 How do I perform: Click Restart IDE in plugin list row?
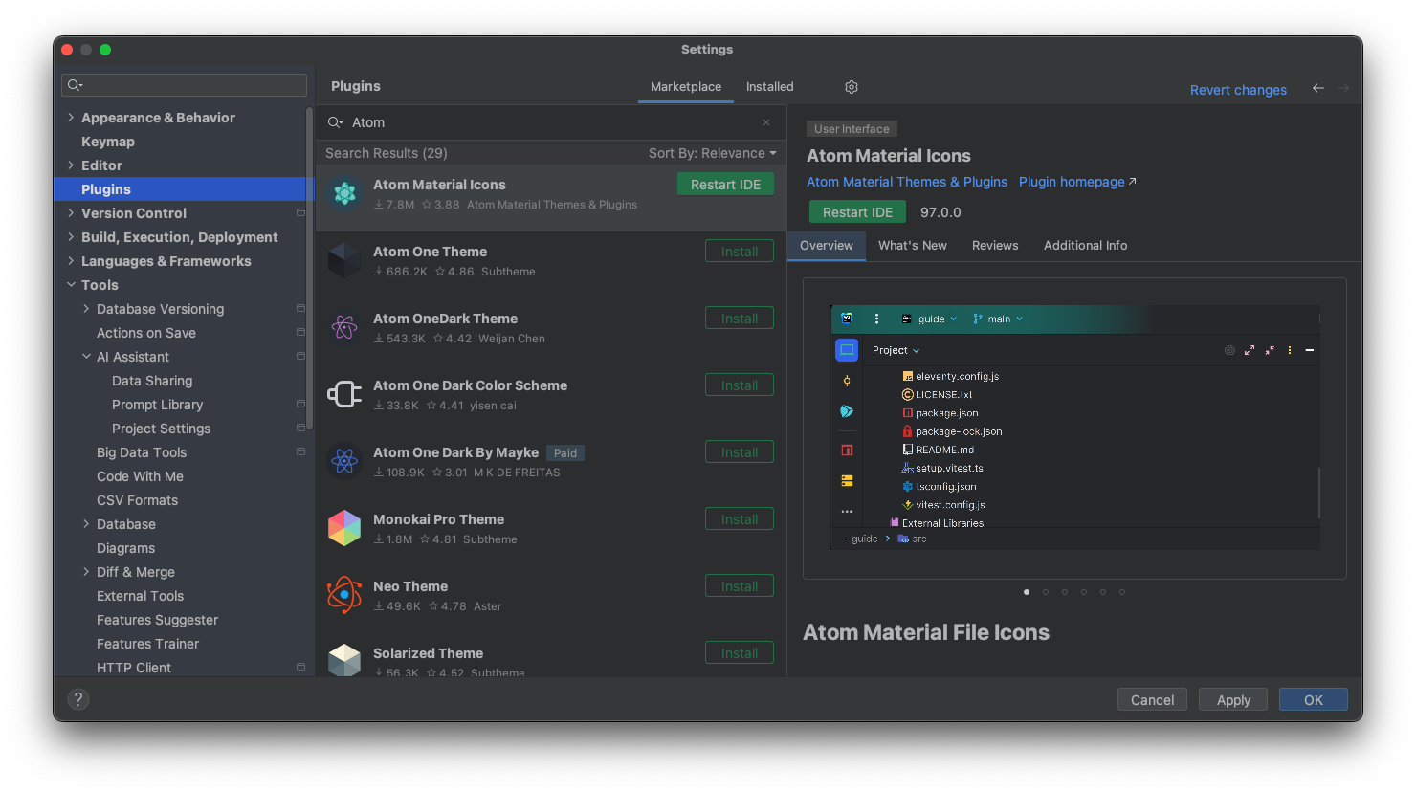(x=726, y=185)
